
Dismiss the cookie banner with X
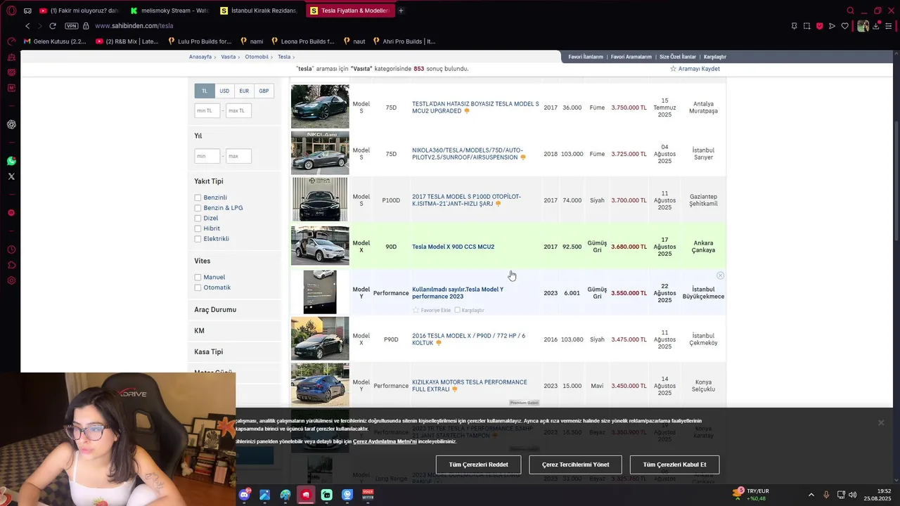click(x=880, y=422)
